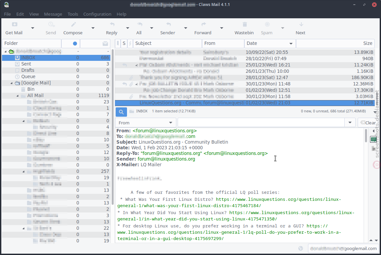This screenshot has height=255, width=381.
Task: Select the Sent folder
Action: (56, 64)
